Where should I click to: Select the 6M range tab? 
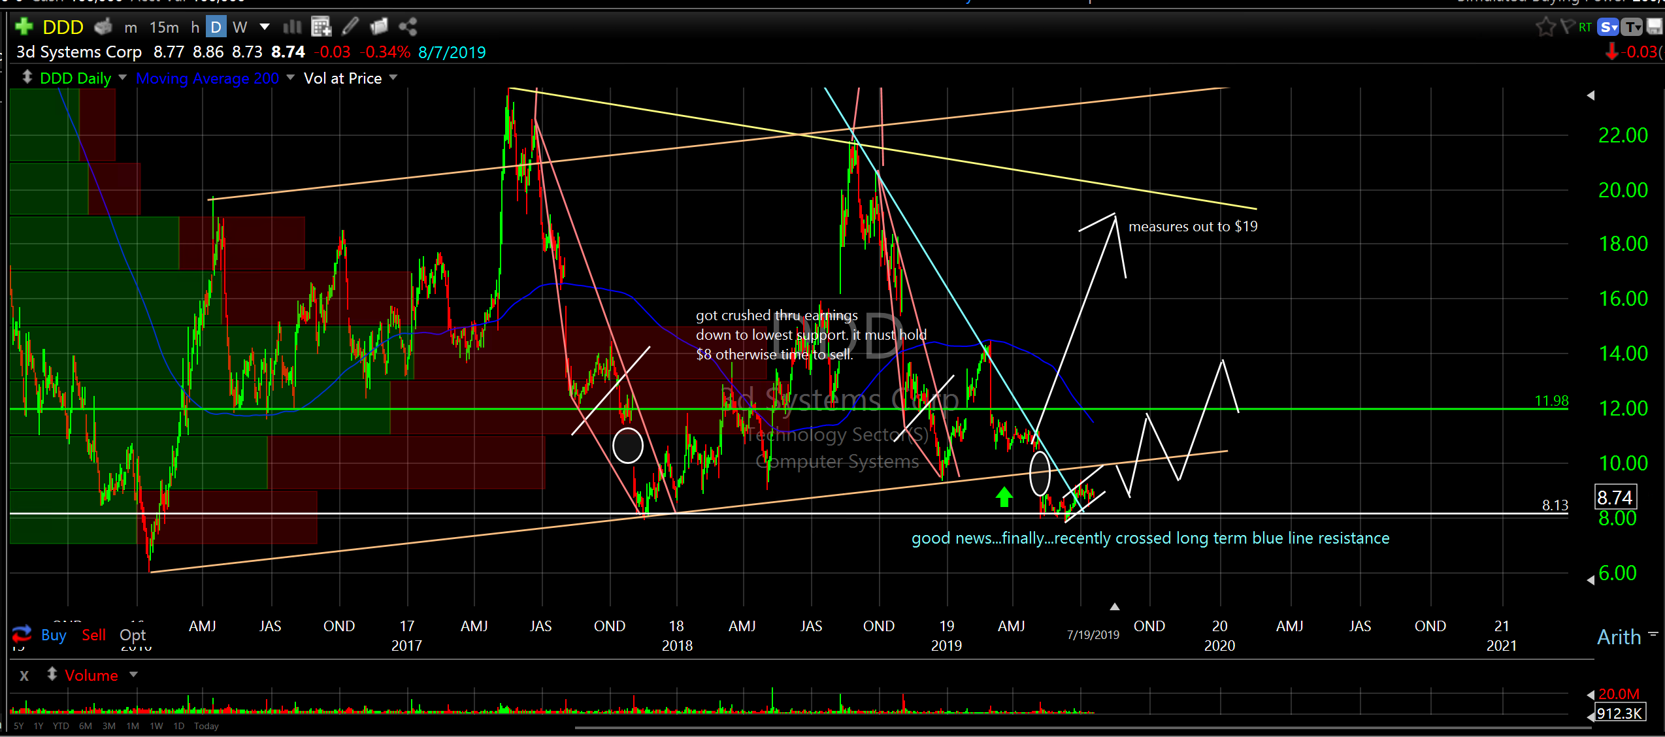click(x=85, y=726)
